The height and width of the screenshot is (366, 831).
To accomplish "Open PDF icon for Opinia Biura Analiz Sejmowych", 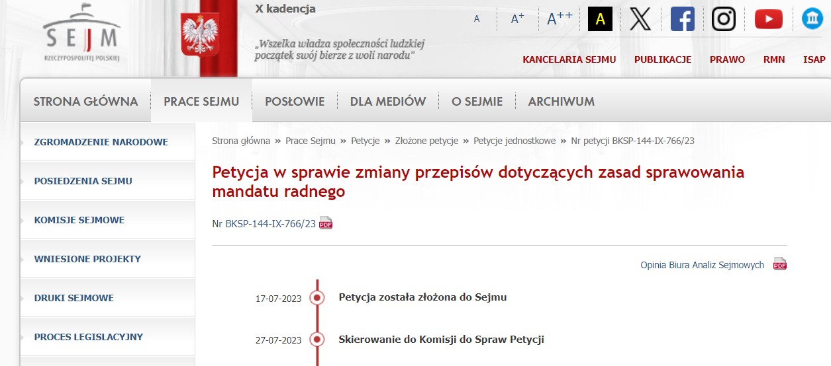I will (x=780, y=264).
